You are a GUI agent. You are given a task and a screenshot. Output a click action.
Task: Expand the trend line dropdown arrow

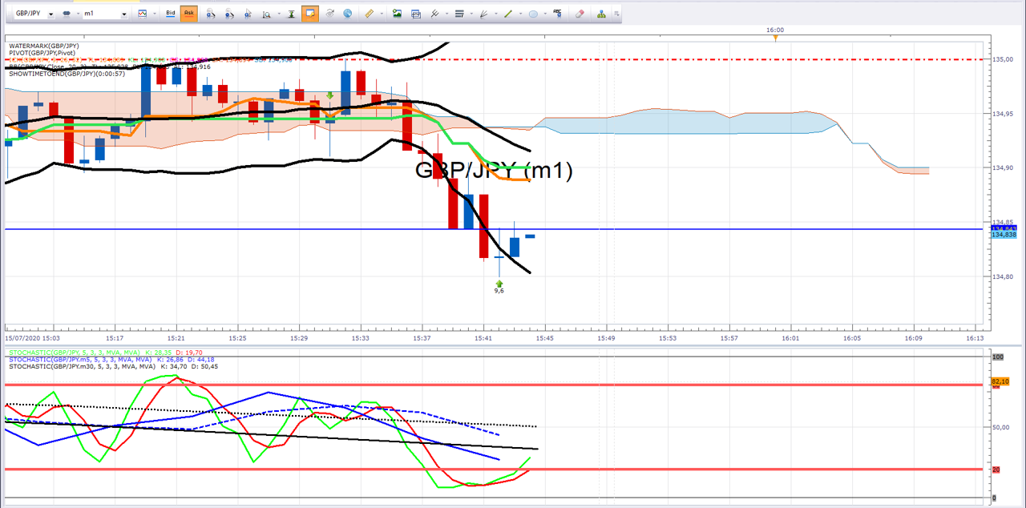(x=520, y=14)
